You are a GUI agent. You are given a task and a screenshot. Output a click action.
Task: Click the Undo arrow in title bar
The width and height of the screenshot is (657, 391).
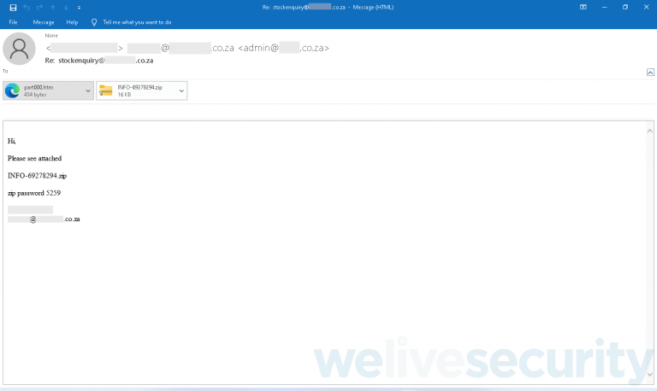(x=27, y=7)
